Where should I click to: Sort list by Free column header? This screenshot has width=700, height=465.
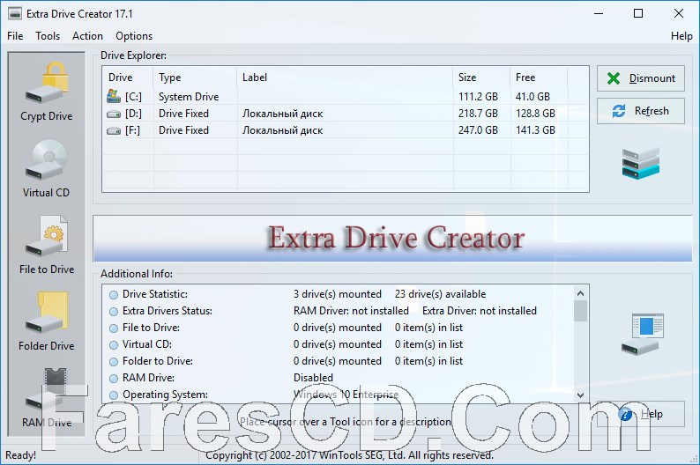point(539,77)
